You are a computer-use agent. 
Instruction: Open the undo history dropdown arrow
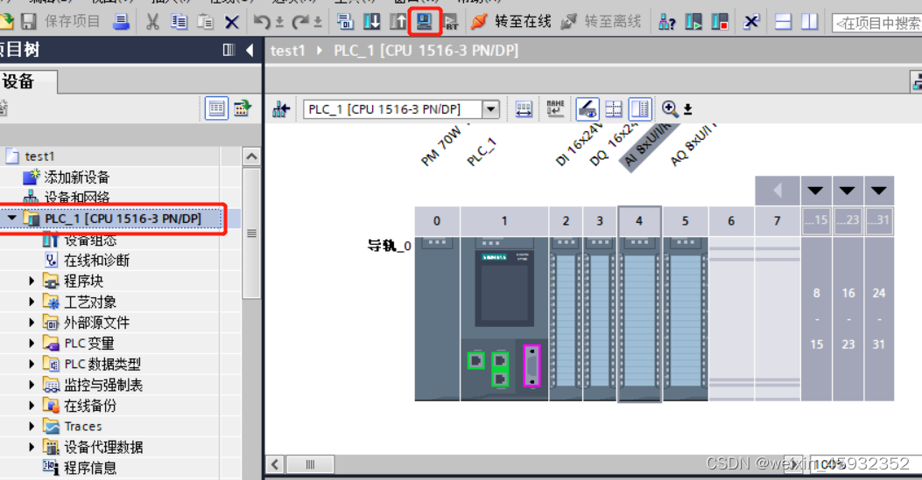(279, 23)
